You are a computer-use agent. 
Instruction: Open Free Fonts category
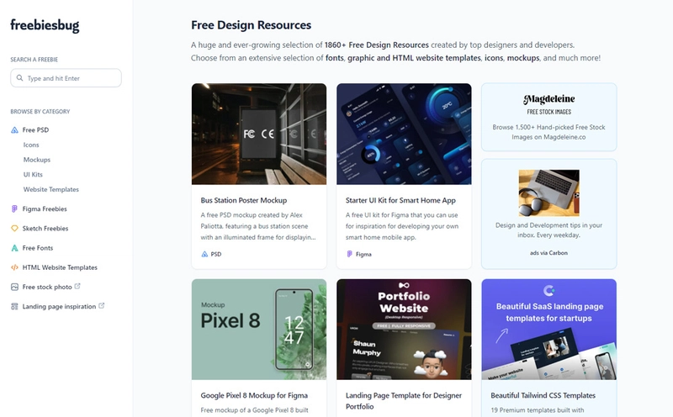38,248
